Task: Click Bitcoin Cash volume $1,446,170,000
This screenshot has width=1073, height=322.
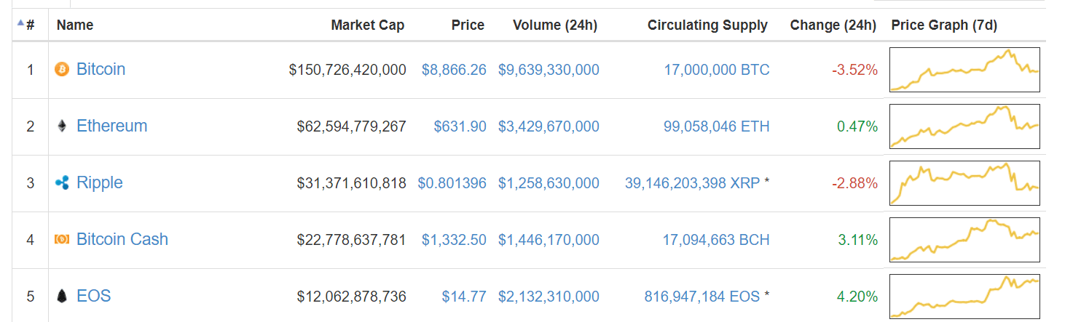Action: pos(549,240)
